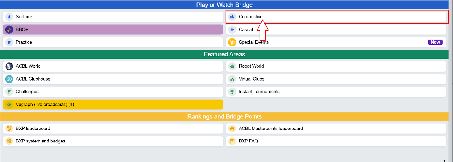Viewport: 453px width, 162px height.
Task: Click the Special Events star icon
Action: point(232,42)
